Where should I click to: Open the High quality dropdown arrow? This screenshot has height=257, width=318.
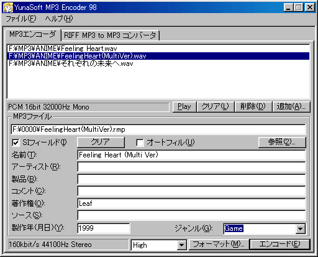point(181,245)
